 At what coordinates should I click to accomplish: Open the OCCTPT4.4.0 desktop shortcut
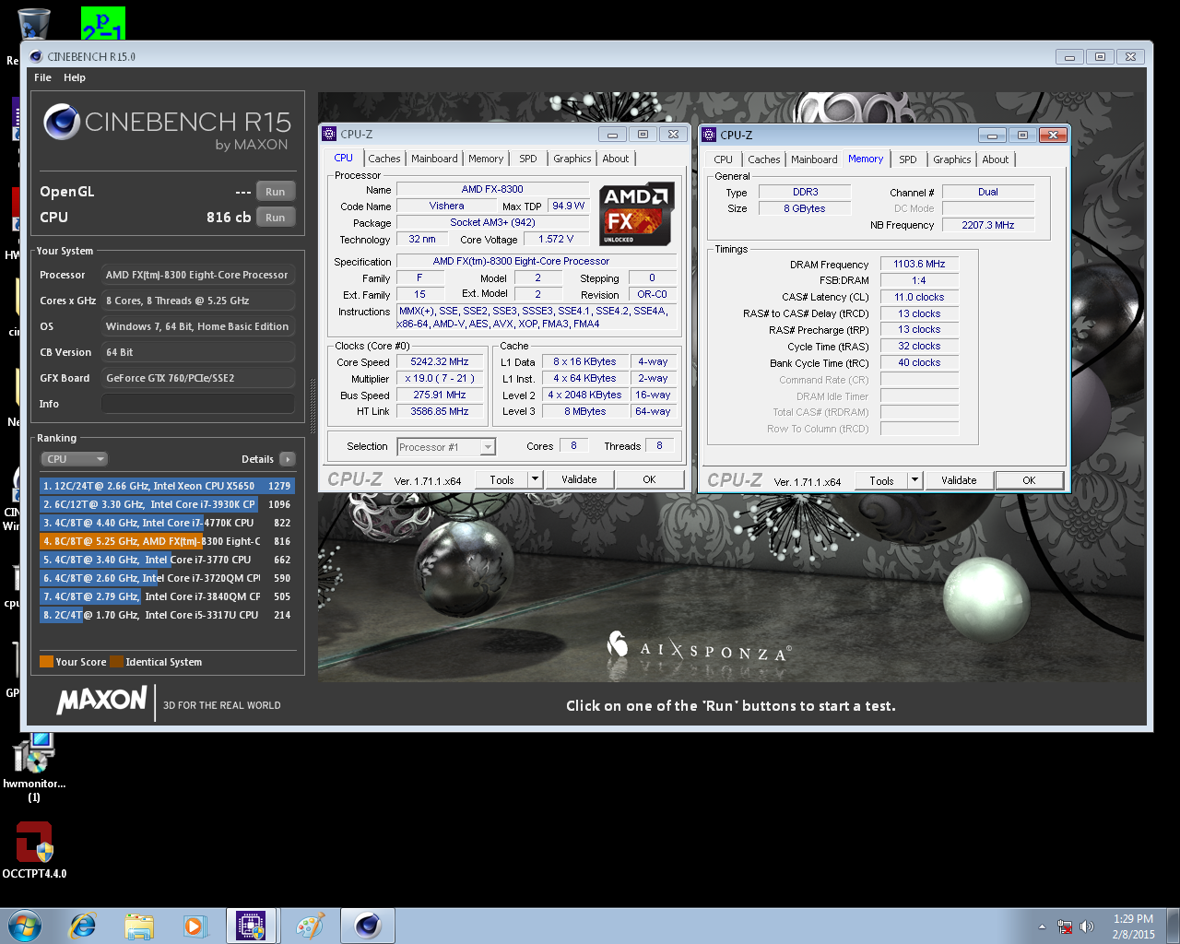tap(34, 850)
